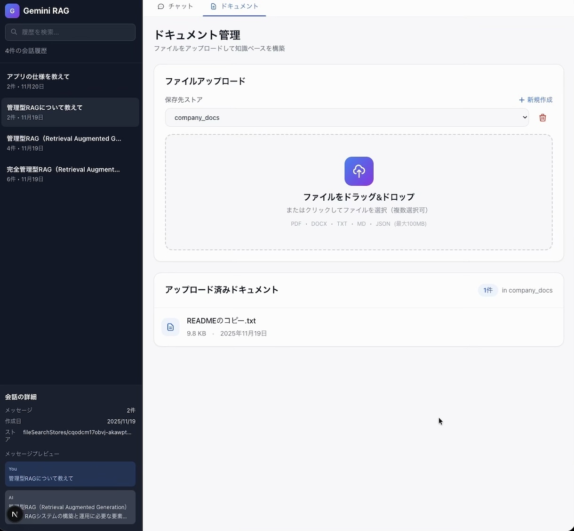
Task: Click the Gemini RAG logo icon
Action: 12,11
